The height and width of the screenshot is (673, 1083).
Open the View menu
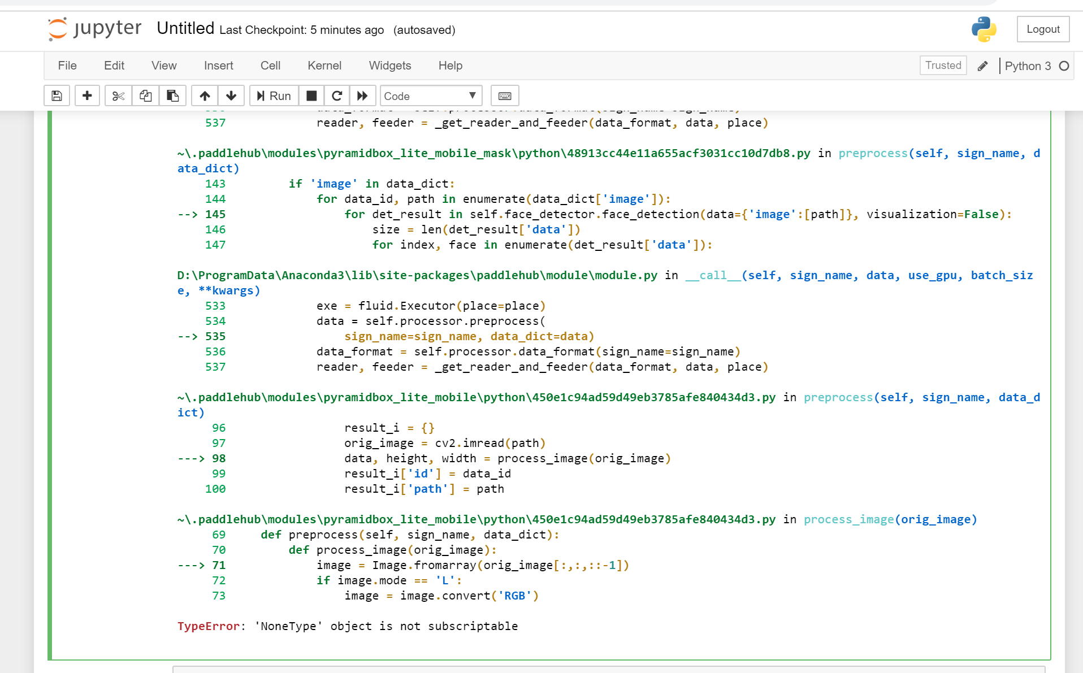tap(164, 66)
